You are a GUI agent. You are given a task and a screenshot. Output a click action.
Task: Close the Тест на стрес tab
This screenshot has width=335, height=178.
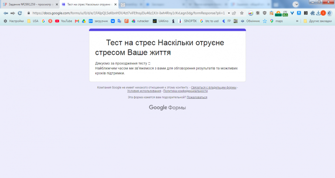pyautogui.click(x=115, y=4)
